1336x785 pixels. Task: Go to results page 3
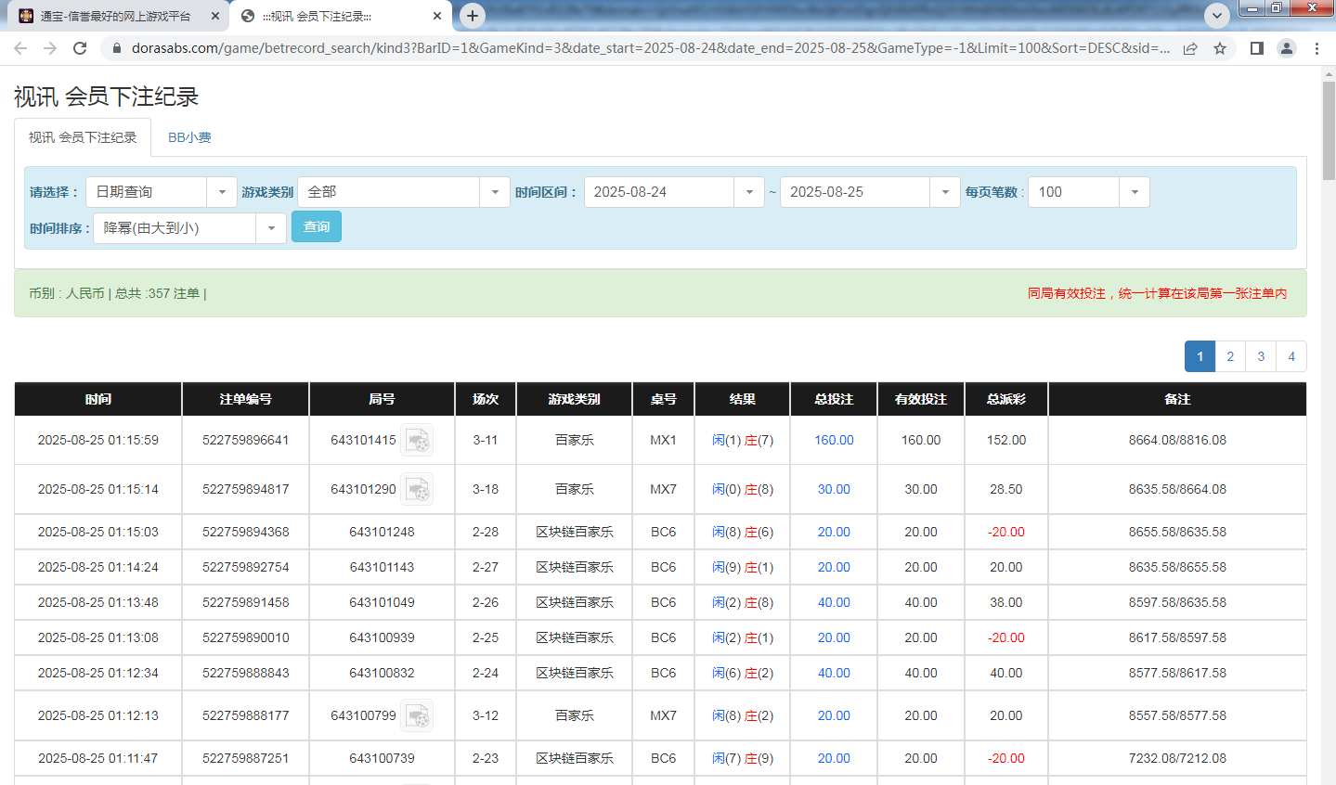click(1260, 355)
